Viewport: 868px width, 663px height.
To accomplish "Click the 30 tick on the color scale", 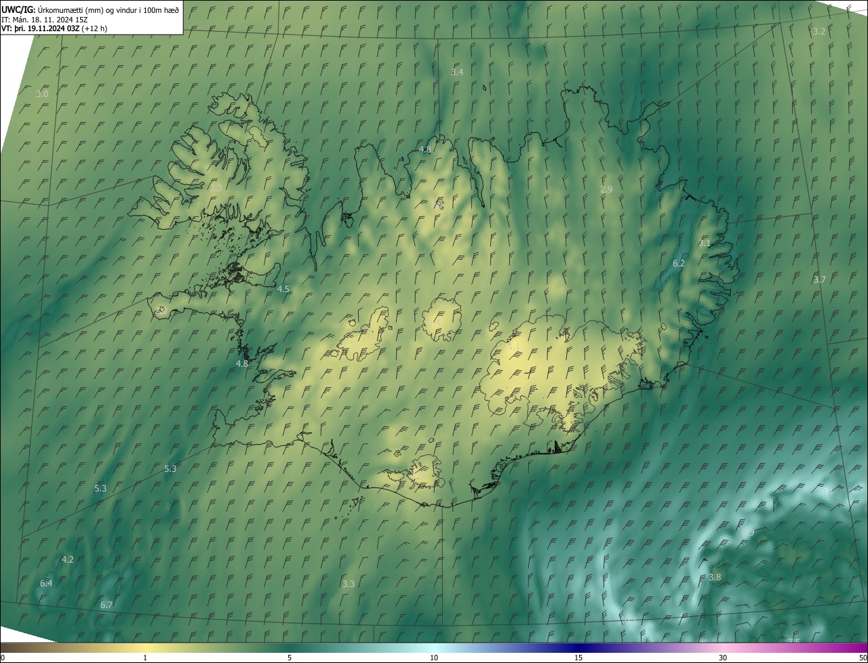I will (x=723, y=658).
